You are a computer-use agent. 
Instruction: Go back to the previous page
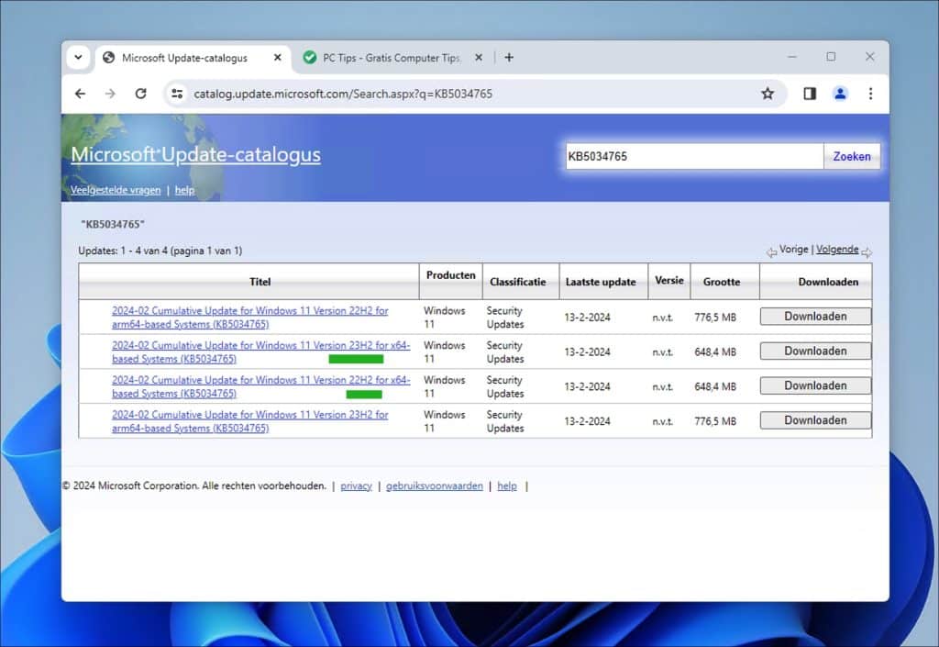[81, 94]
